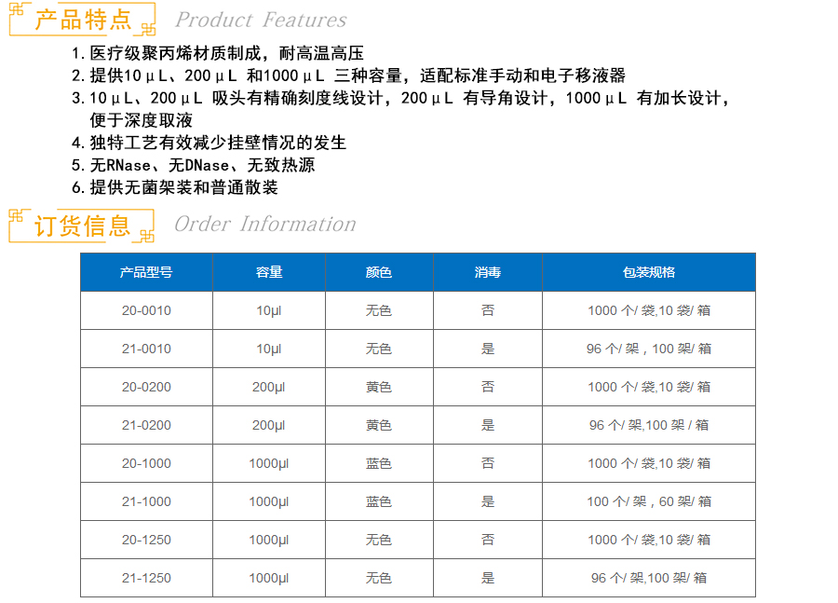Select the 容量 column header
838x603 pixels.
pos(269,272)
